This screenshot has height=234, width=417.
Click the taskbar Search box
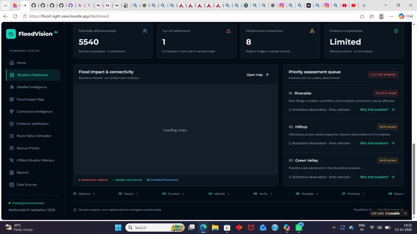155,228
